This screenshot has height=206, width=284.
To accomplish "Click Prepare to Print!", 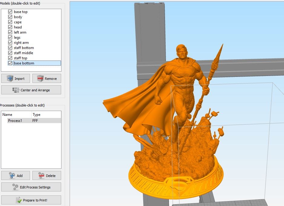I will (x=31, y=200).
